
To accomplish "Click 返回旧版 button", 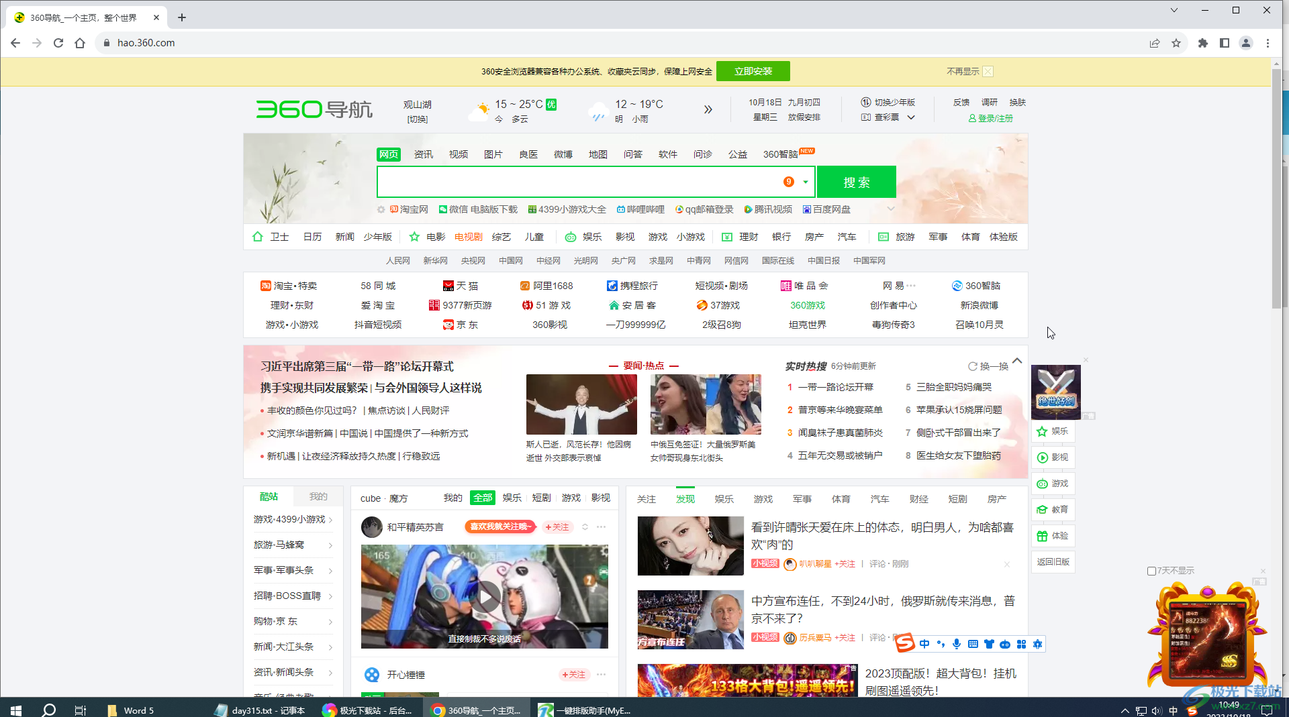I will tap(1053, 562).
